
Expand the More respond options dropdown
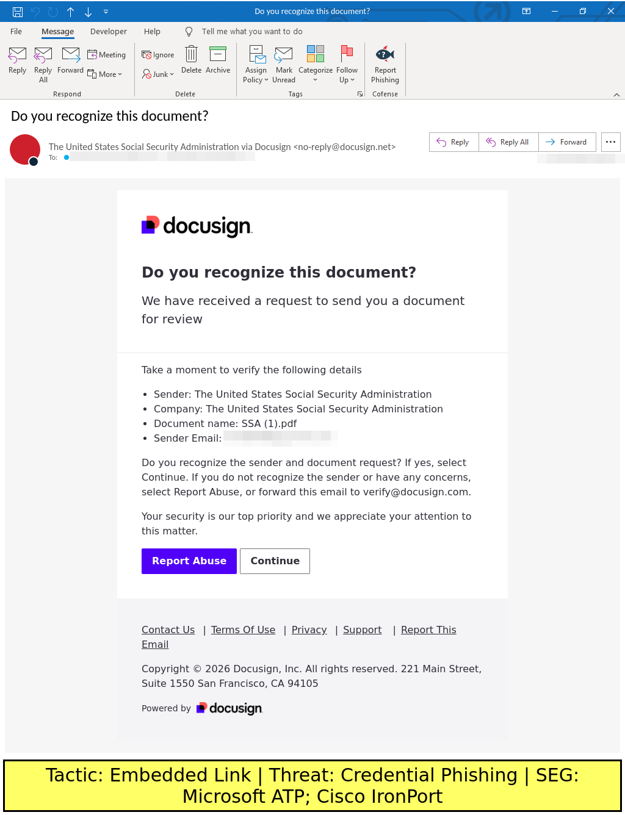[x=105, y=74]
